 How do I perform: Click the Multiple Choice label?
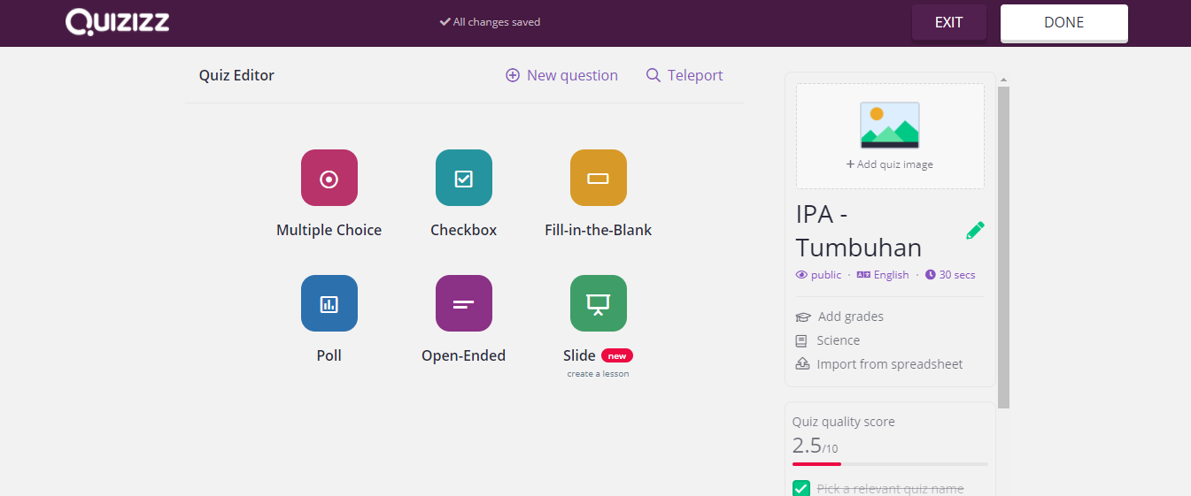[329, 230]
